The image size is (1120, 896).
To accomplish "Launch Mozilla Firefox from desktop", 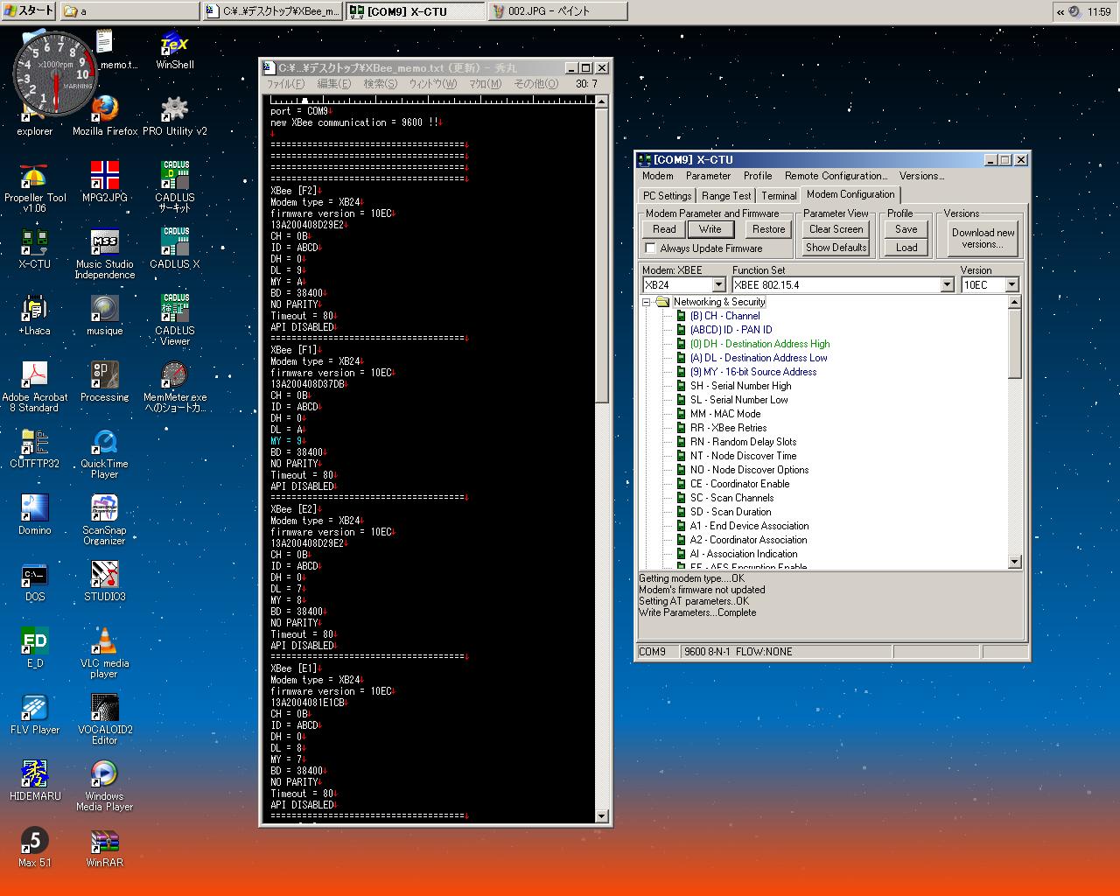I will [x=104, y=109].
